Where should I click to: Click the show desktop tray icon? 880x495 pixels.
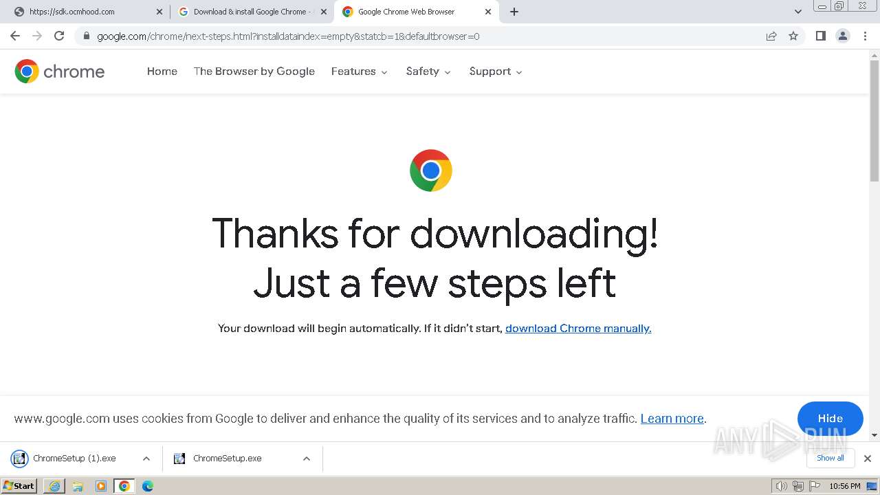click(x=872, y=486)
